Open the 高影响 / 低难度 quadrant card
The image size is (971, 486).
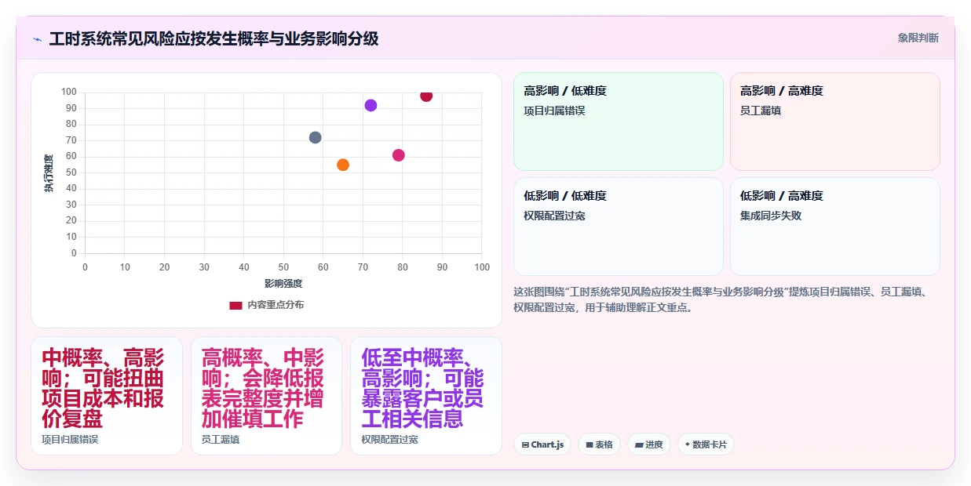(619, 121)
